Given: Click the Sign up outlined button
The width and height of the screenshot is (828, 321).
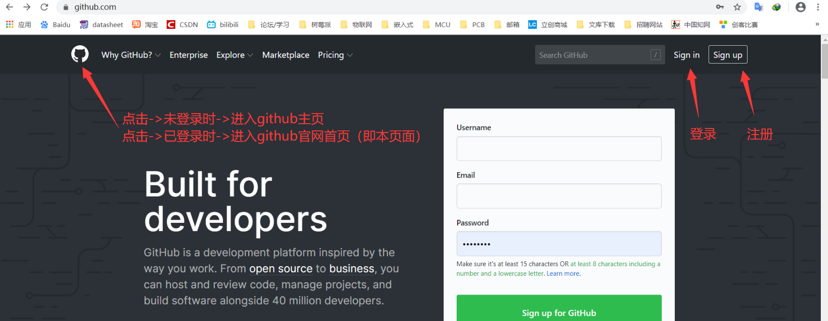Looking at the screenshot, I should click(x=728, y=54).
